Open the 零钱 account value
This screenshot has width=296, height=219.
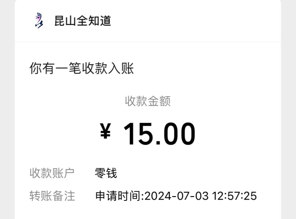tap(106, 173)
